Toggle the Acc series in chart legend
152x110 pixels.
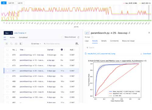(130, 3)
